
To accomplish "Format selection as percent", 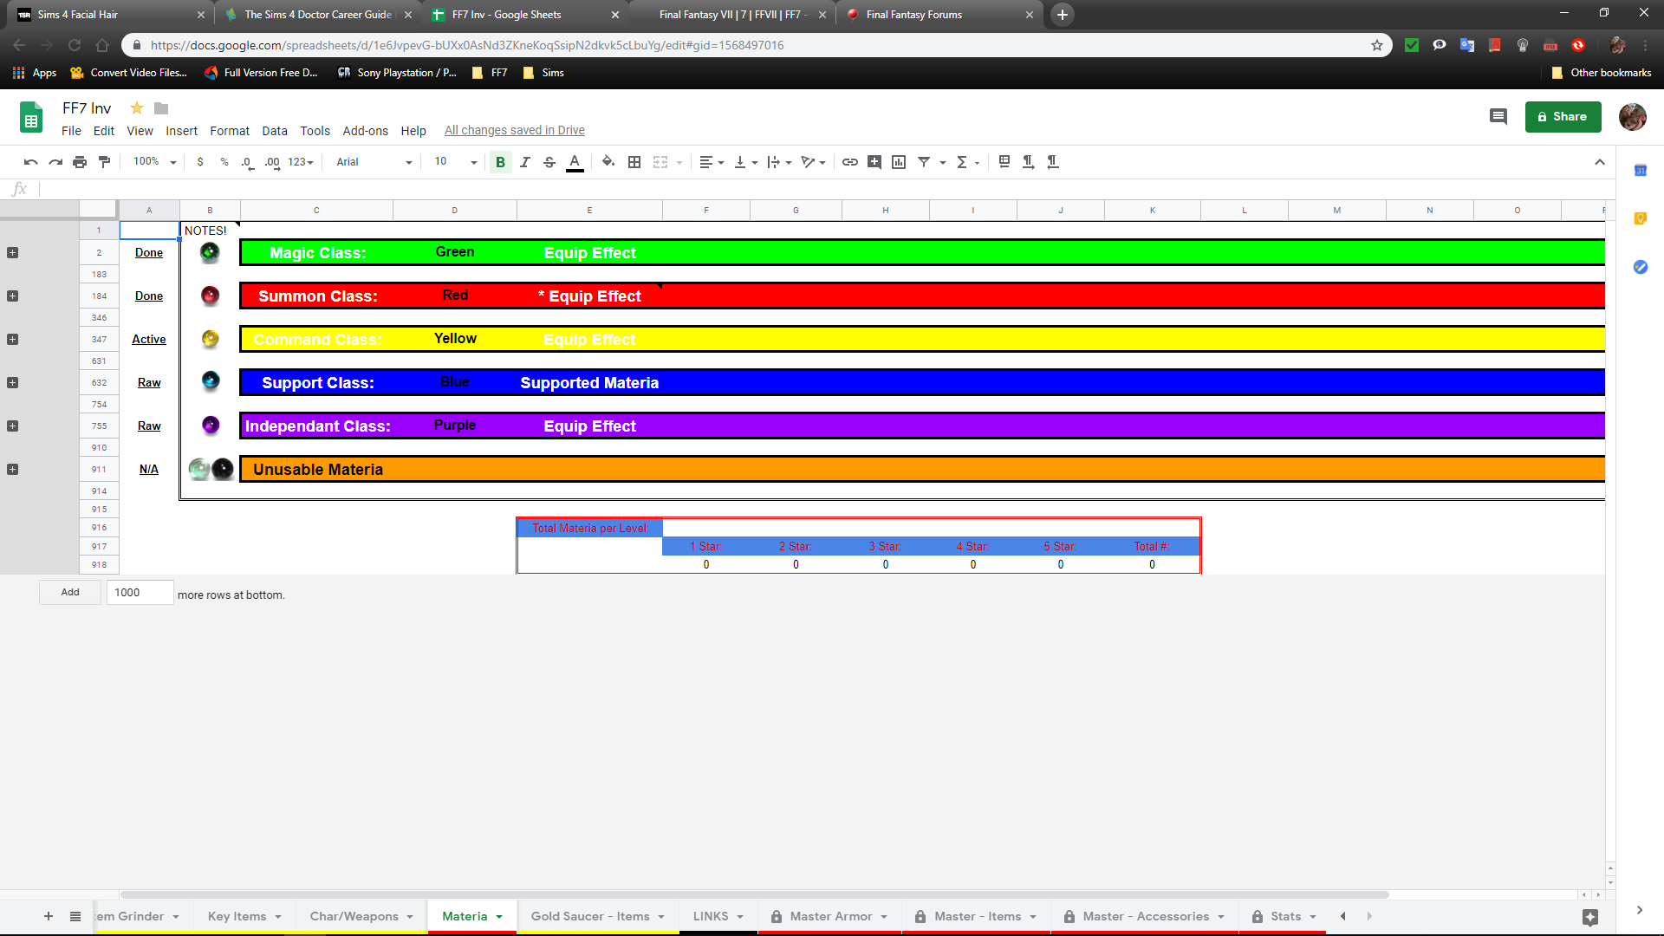I will coord(224,162).
